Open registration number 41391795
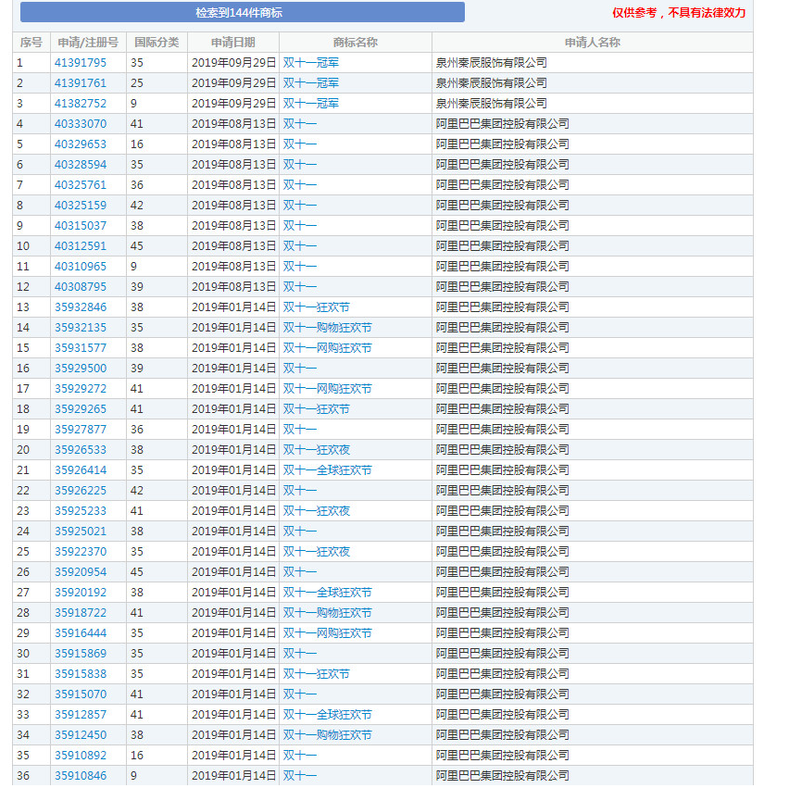The height and width of the screenshot is (788, 789). pyautogui.click(x=80, y=63)
